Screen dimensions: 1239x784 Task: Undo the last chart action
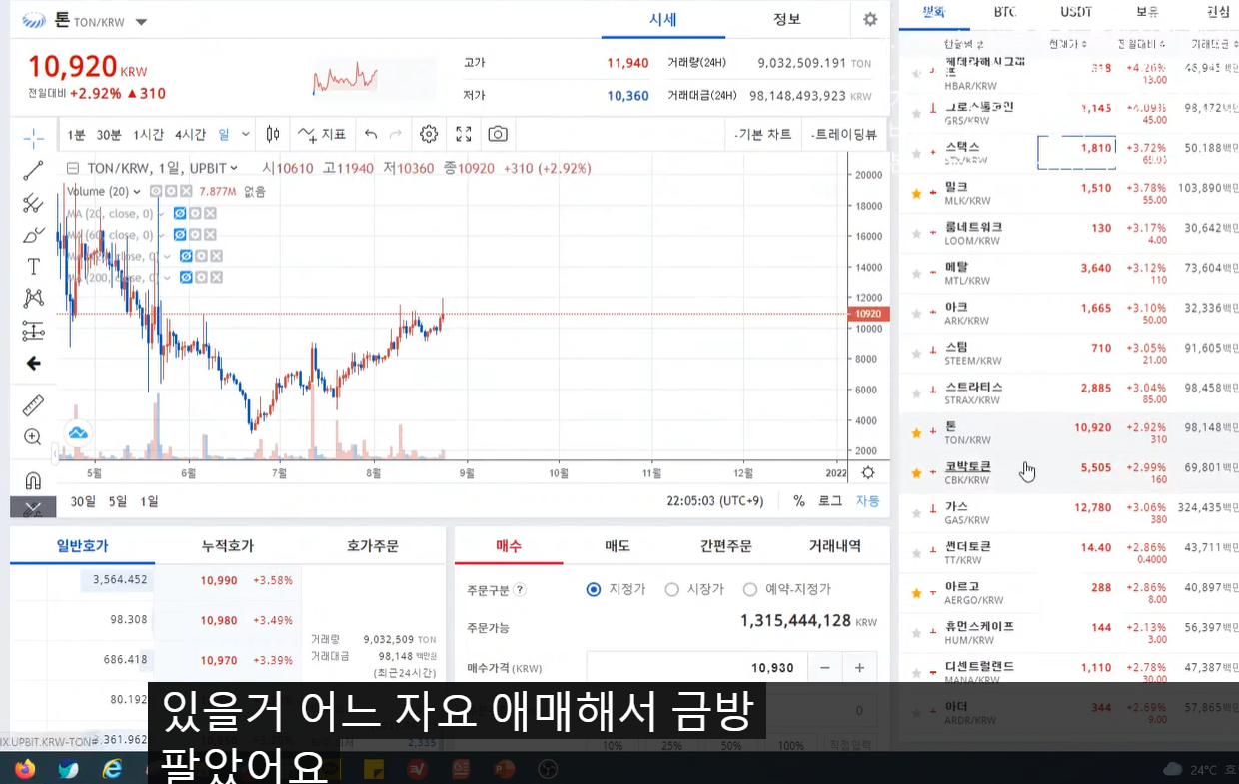[371, 134]
